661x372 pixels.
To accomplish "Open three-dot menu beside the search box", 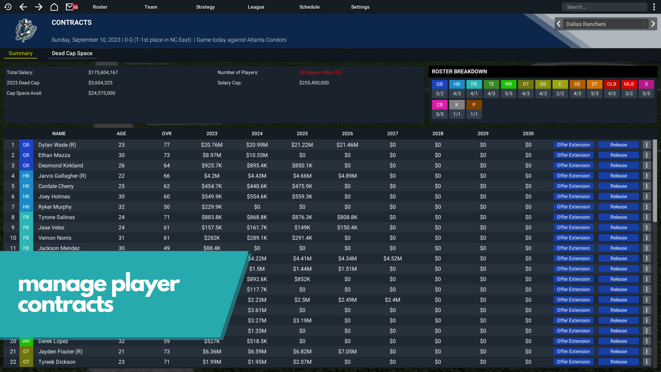I will click(654, 7).
